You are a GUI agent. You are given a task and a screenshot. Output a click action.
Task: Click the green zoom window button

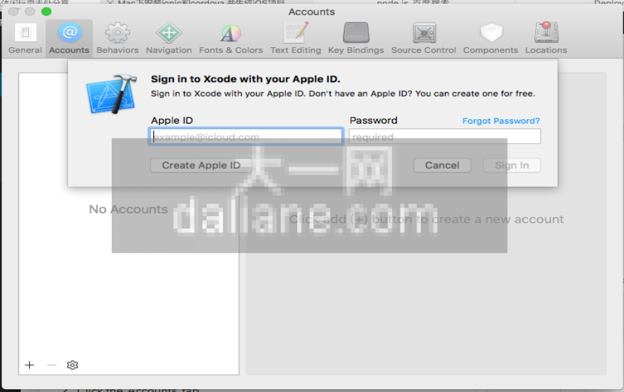pyautogui.click(x=46, y=11)
